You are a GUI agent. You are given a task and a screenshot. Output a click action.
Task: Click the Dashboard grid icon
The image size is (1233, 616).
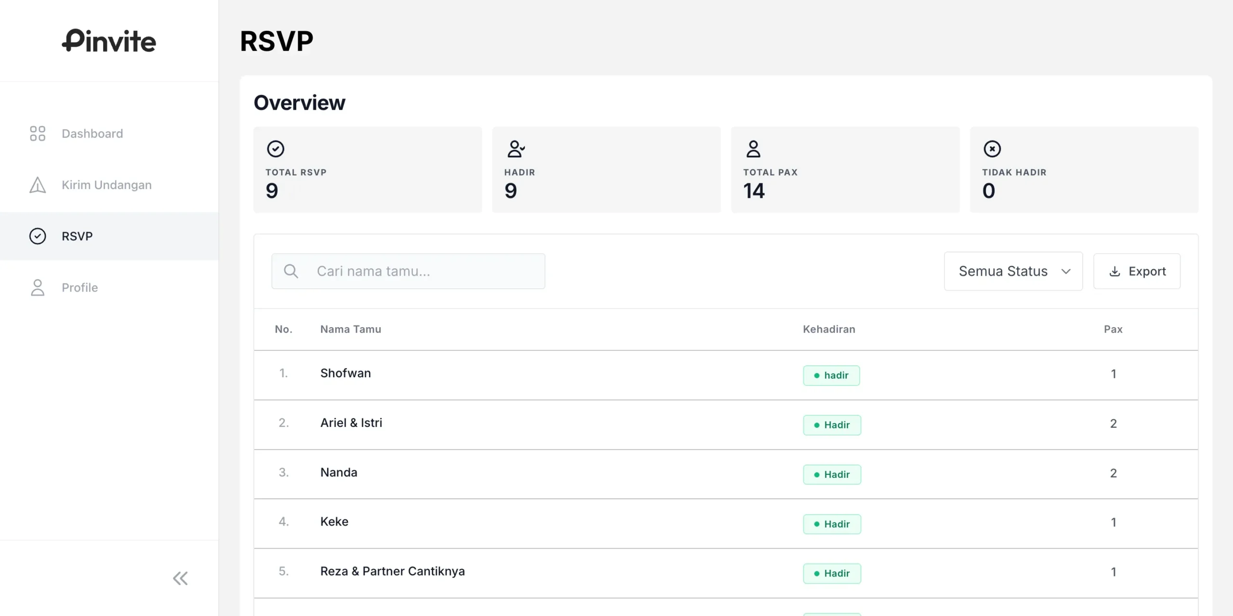tap(38, 133)
